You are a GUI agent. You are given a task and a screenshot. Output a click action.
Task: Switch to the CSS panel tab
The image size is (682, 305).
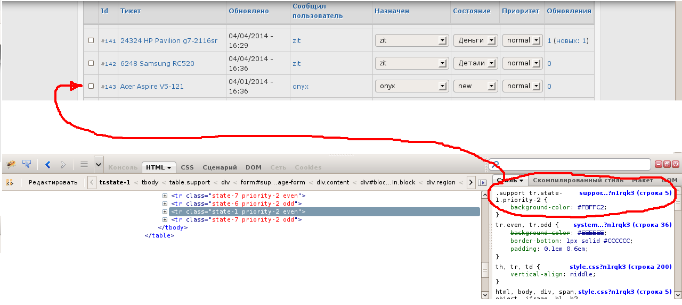pos(187,167)
